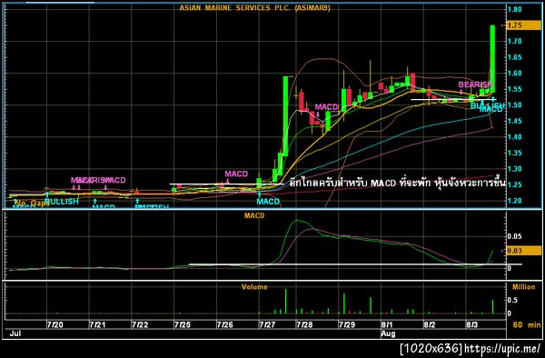Click the MACD indicator panel title
545x358 pixels.
[x=254, y=216]
